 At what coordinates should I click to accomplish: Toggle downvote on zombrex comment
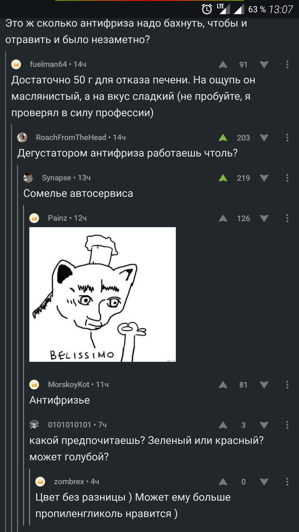(x=264, y=482)
